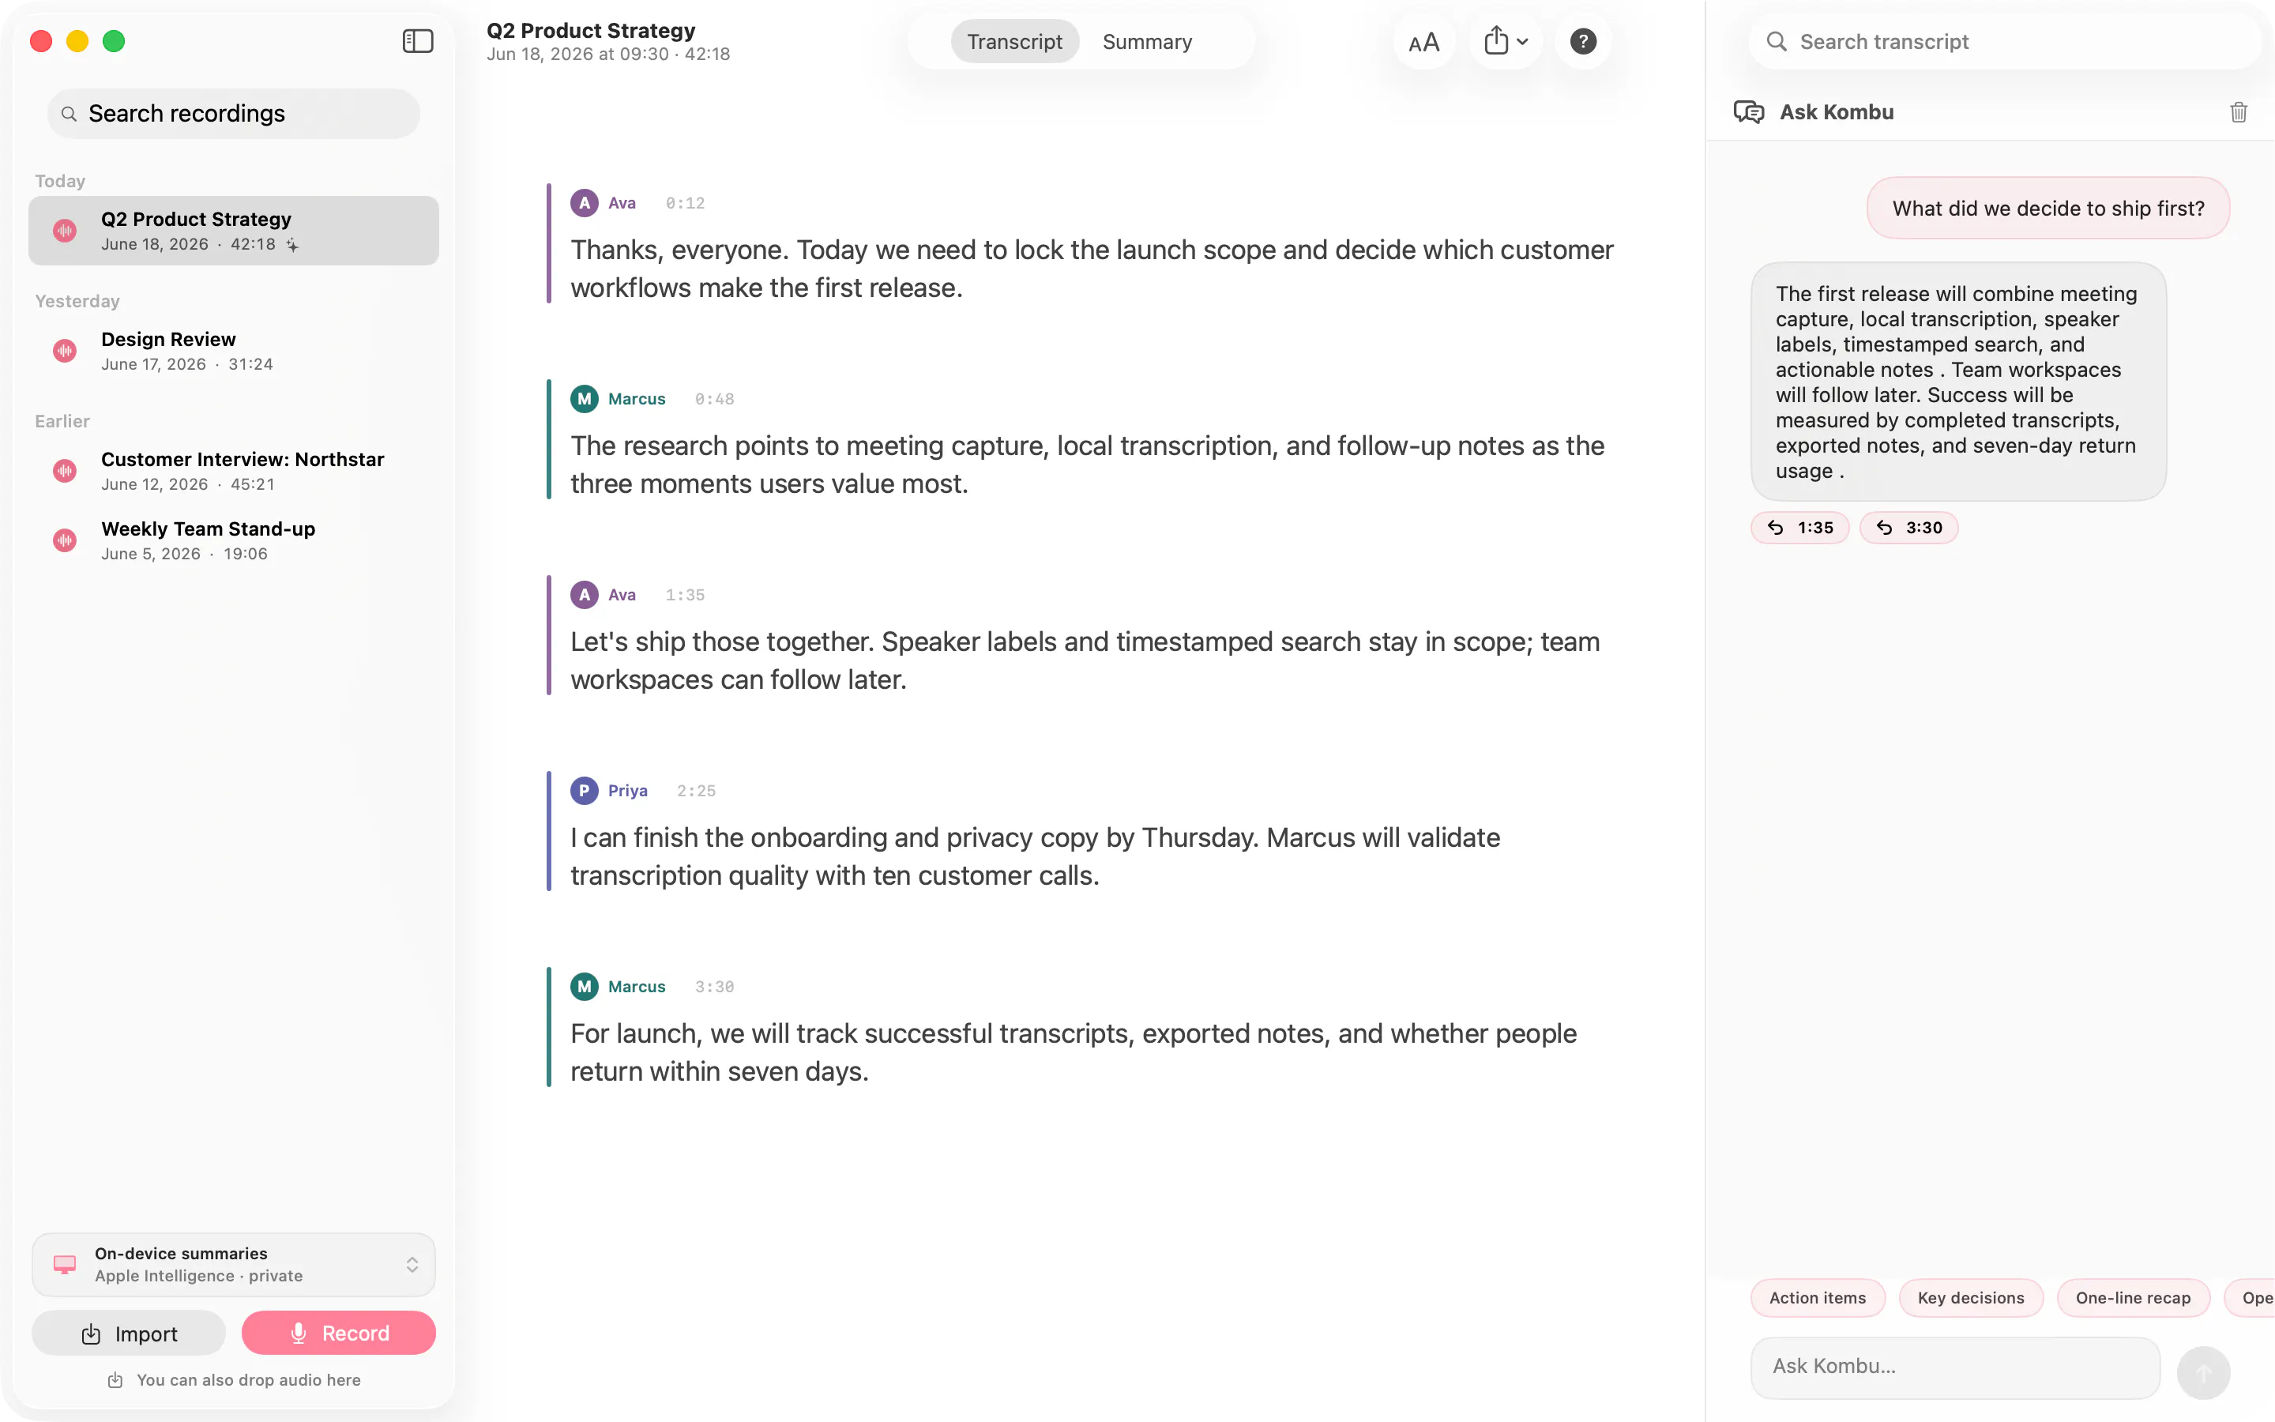The width and height of the screenshot is (2275, 1422).
Task: Jump to 3:30 citation chip
Action: point(1908,528)
